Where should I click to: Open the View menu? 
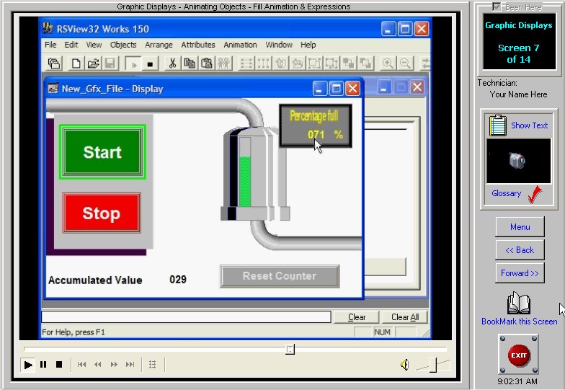pos(94,45)
